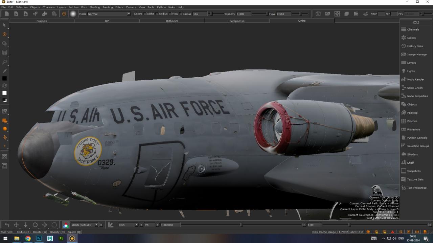Toggle the R button next to sRGB dropdown
Viewport: 433px width, 243px height.
click(101, 225)
